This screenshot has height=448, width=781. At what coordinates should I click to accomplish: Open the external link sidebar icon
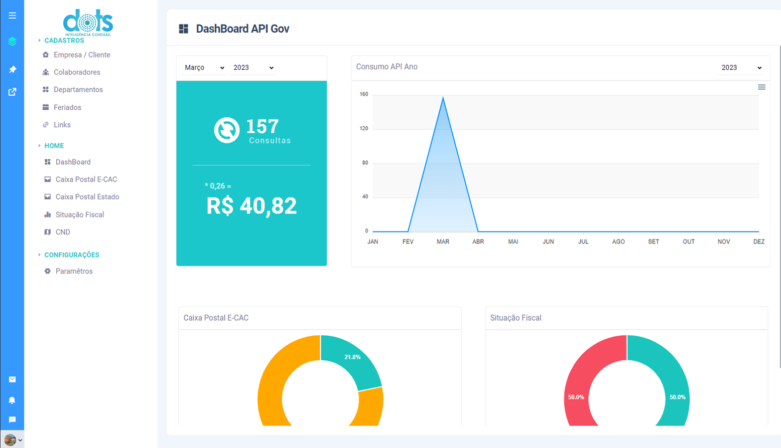(x=12, y=92)
